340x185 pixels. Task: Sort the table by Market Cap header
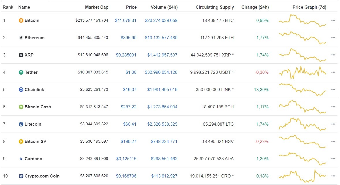point(96,7)
